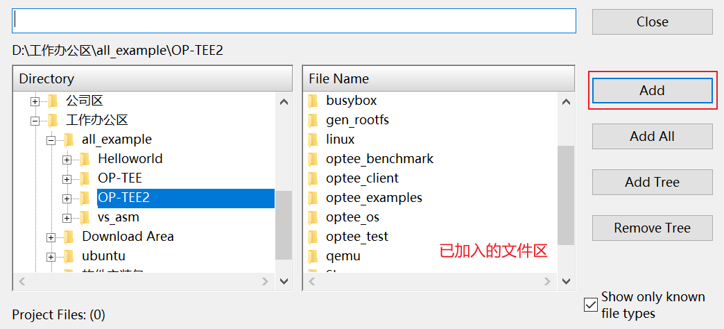Focus the file name input field
The height and width of the screenshot is (329, 724).
tap(293, 21)
